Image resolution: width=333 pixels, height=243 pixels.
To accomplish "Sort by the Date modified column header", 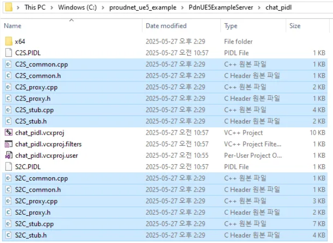I will click(166, 26).
